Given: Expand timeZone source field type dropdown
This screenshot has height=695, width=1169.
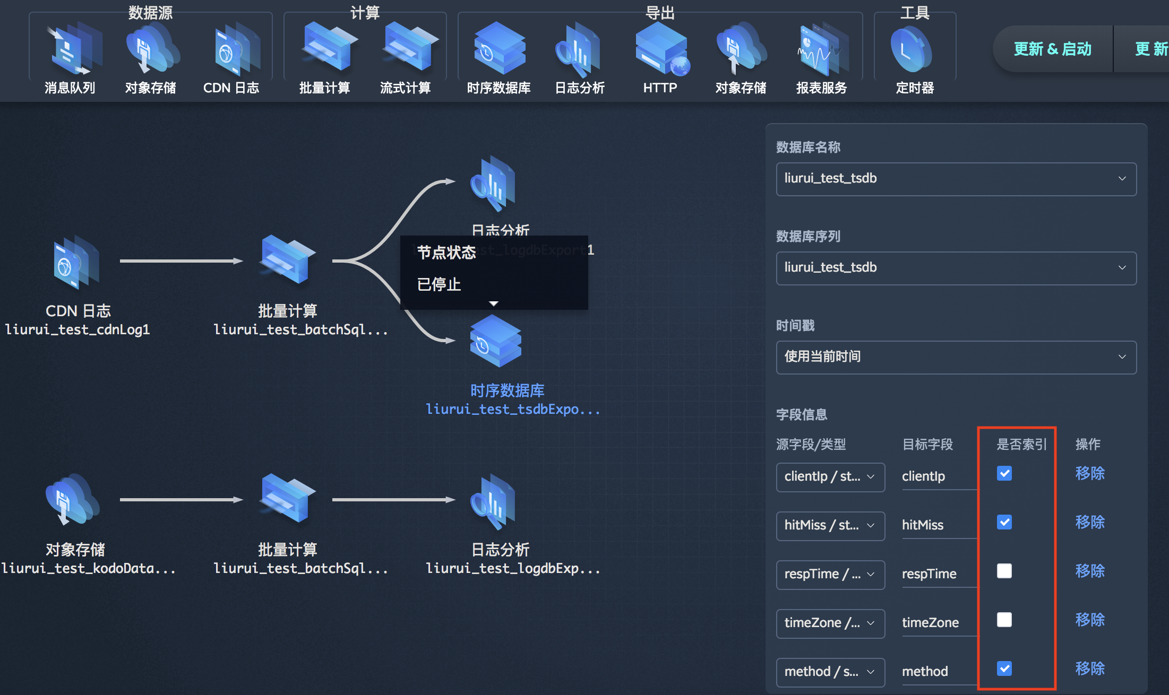Looking at the screenshot, I should pyautogui.click(x=830, y=623).
